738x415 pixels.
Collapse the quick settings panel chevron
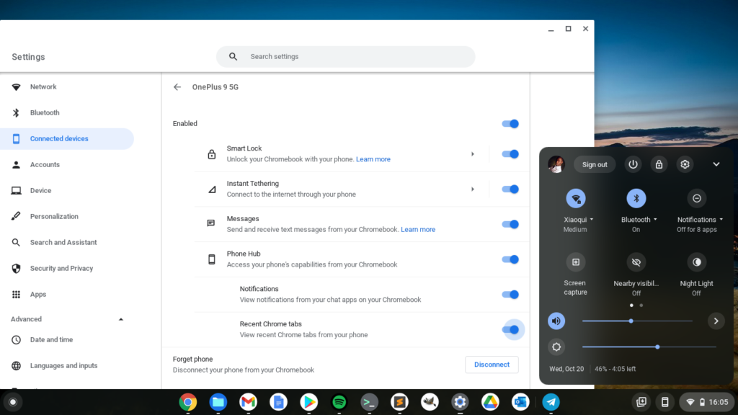click(716, 164)
